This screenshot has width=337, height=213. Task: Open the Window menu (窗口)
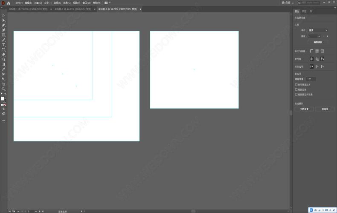87,3
